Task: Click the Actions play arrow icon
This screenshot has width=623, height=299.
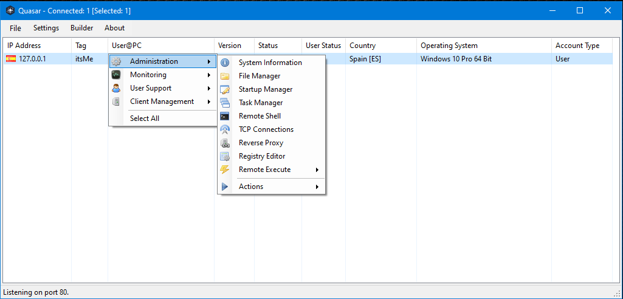Action: point(225,187)
